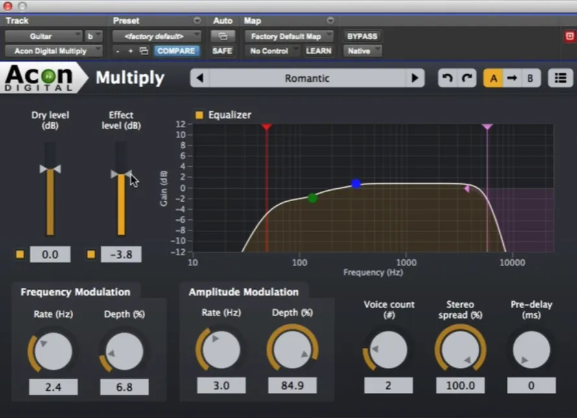Open the Preset section circular menu
This screenshot has width=577, height=418.
click(197, 20)
